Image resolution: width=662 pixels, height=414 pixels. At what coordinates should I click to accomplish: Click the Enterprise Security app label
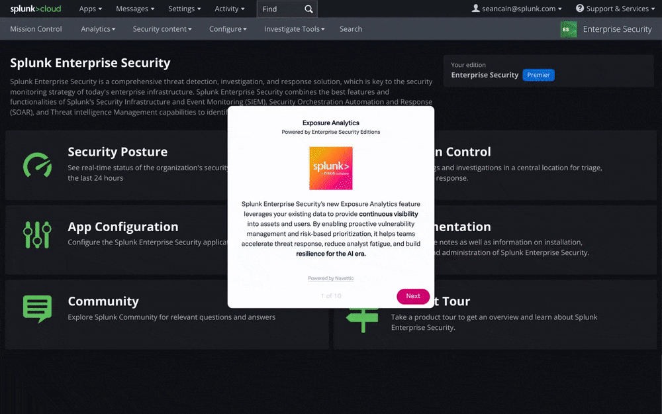(617, 29)
